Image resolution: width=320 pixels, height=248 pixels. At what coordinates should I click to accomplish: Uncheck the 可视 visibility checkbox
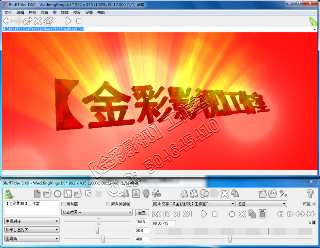tap(314, 204)
